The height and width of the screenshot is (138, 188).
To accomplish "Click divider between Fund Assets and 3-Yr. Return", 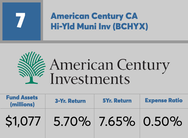I will coord(45,116).
